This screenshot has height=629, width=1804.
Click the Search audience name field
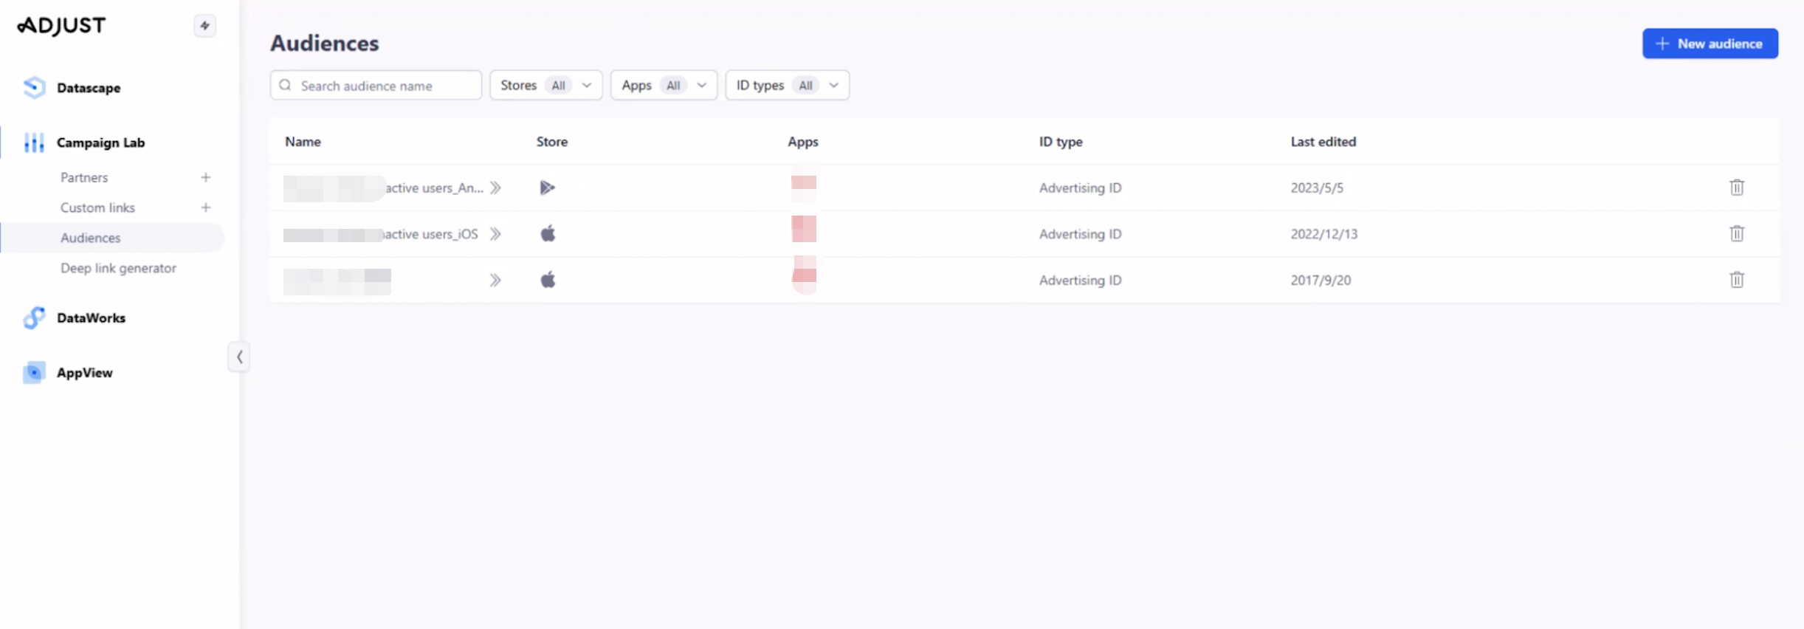click(384, 86)
